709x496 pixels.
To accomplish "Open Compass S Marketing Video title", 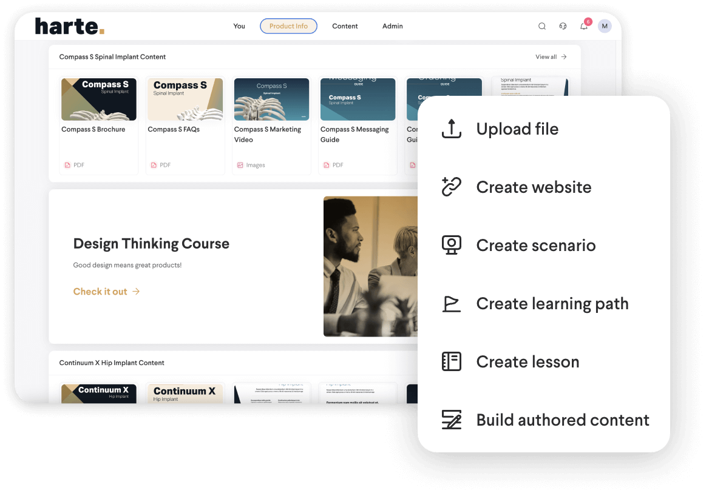I will (x=268, y=135).
